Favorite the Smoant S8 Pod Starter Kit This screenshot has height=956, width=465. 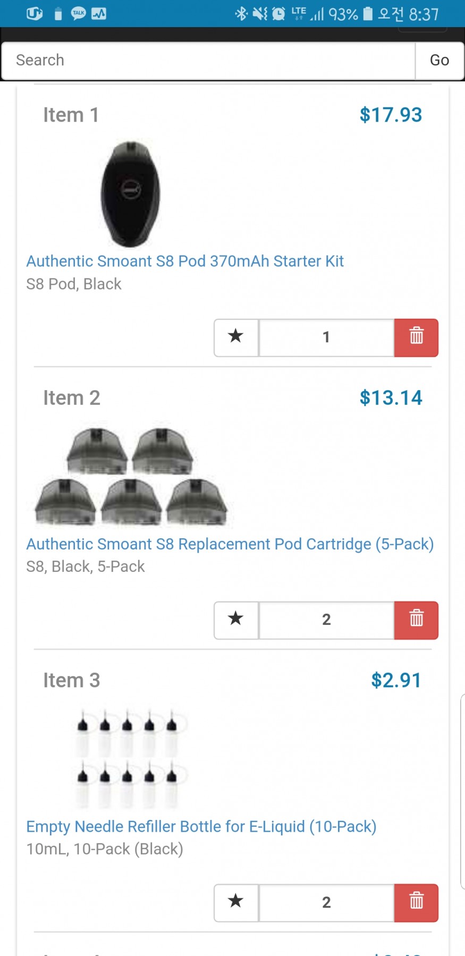click(236, 337)
